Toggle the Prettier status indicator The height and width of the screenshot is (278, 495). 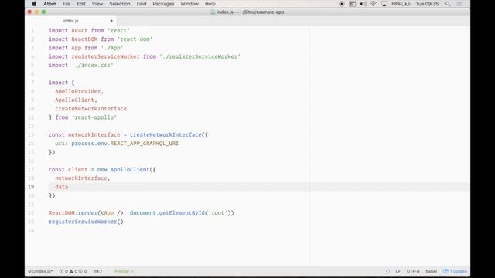(124, 271)
